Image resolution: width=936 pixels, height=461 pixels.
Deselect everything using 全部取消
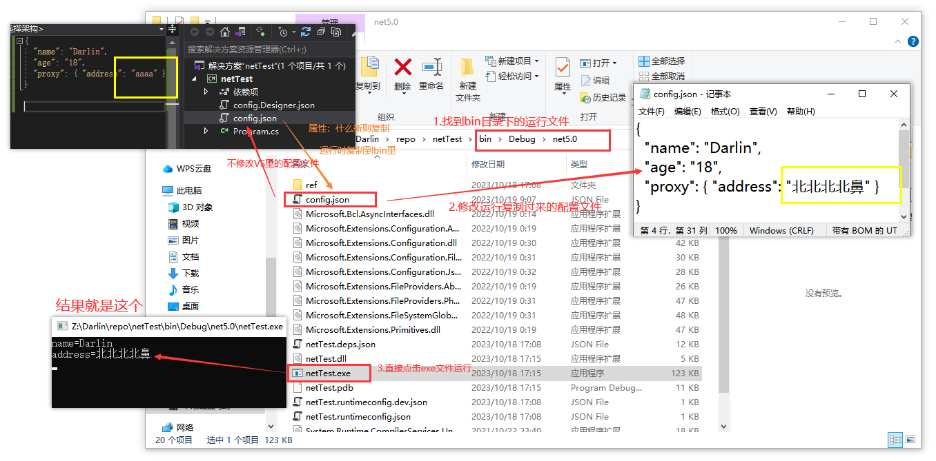click(x=667, y=76)
